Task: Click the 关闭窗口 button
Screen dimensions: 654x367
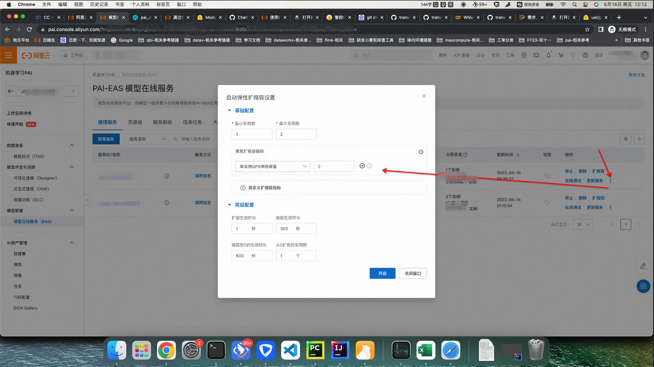Action: point(413,273)
